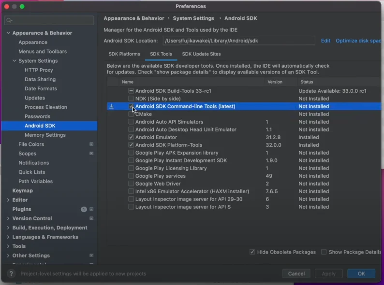Open the SDK Update Sites tab
Screen dimensions: 384x285
[x=201, y=54]
